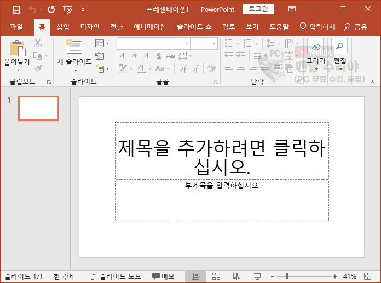Click Increase Font Size icon

pyautogui.click(x=183, y=69)
